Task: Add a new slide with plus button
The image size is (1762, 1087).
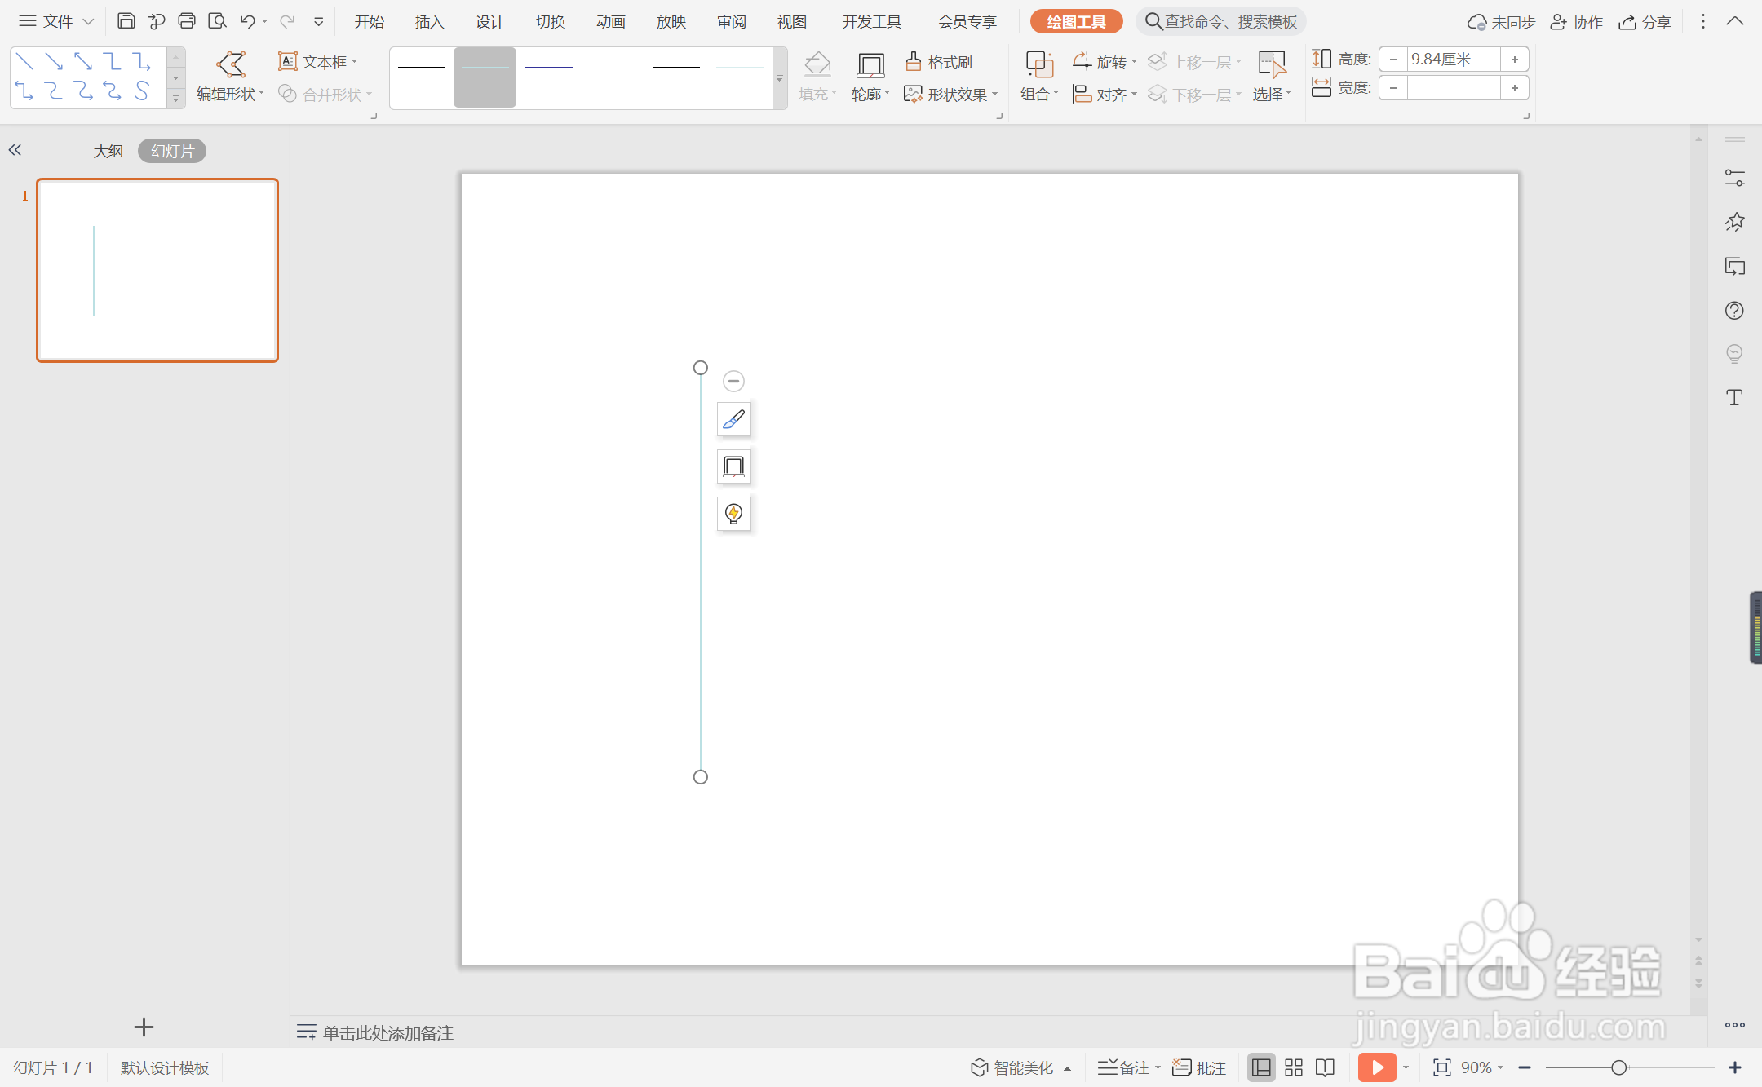Action: (144, 1027)
